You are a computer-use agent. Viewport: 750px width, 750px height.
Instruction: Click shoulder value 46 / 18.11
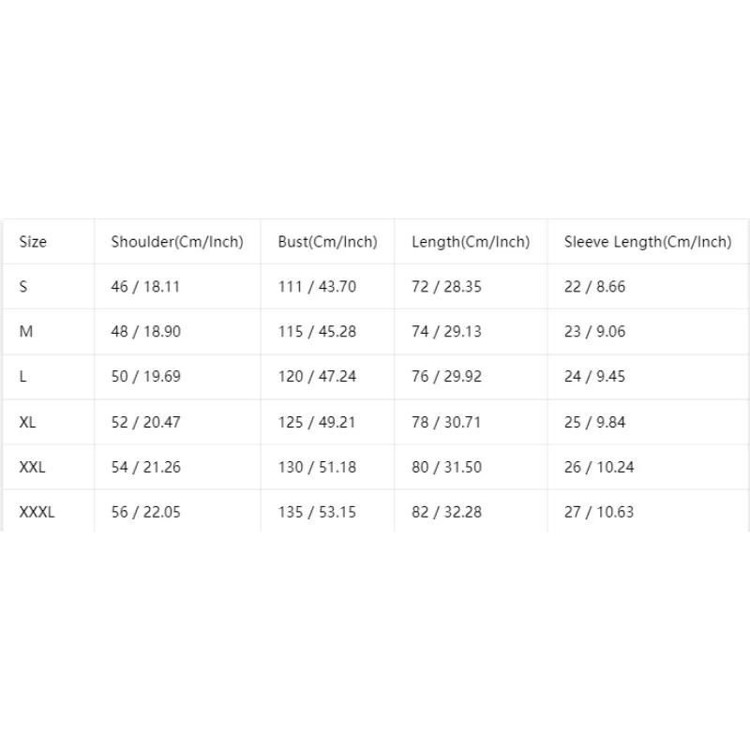[145, 287]
